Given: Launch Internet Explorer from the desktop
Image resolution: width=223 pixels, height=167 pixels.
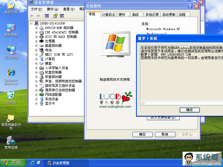Looking at the screenshot, I should point(11,77).
